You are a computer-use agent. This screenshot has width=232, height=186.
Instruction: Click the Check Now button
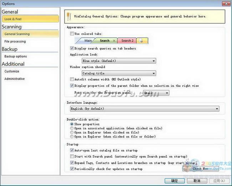click(x=201, y=169)
